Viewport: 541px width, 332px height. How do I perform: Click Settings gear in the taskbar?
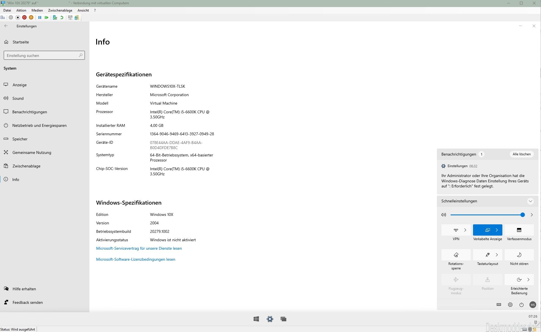point(270,319)
